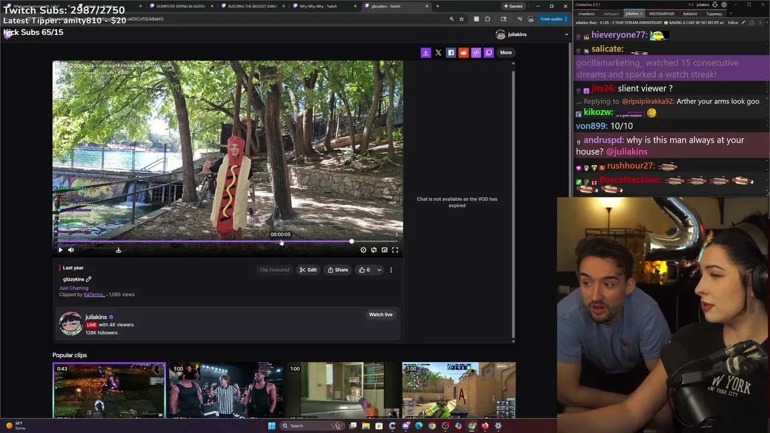Edit the clip with the Edit button
The width and height of the screenshot is (770, 433).
tap(308, 270)
